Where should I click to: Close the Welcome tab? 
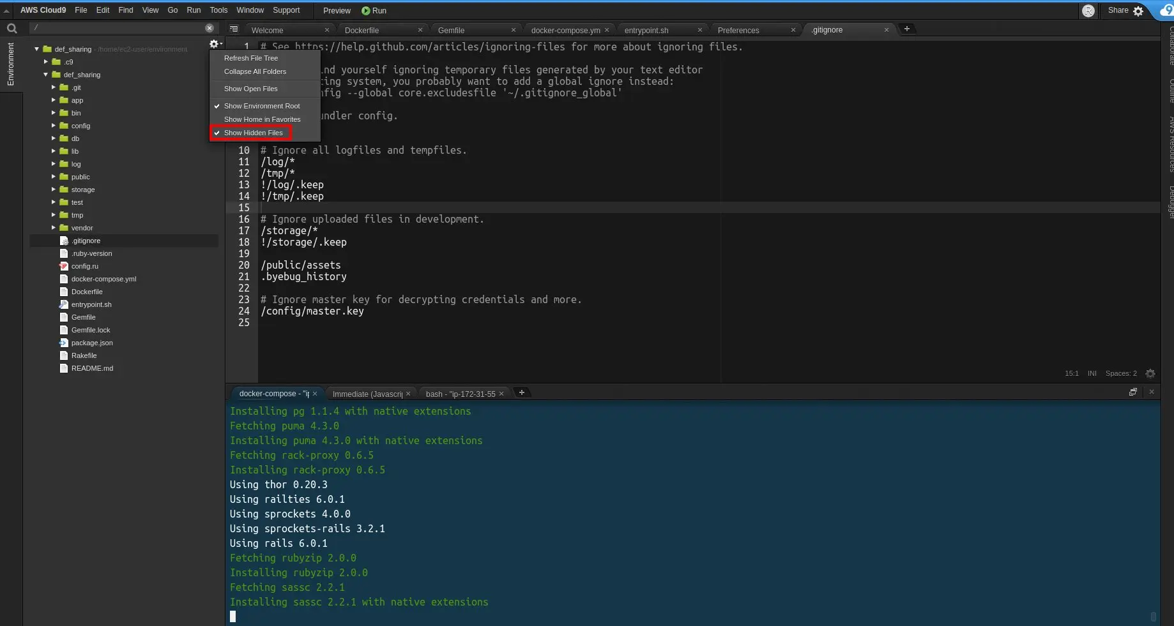(327, 30)
